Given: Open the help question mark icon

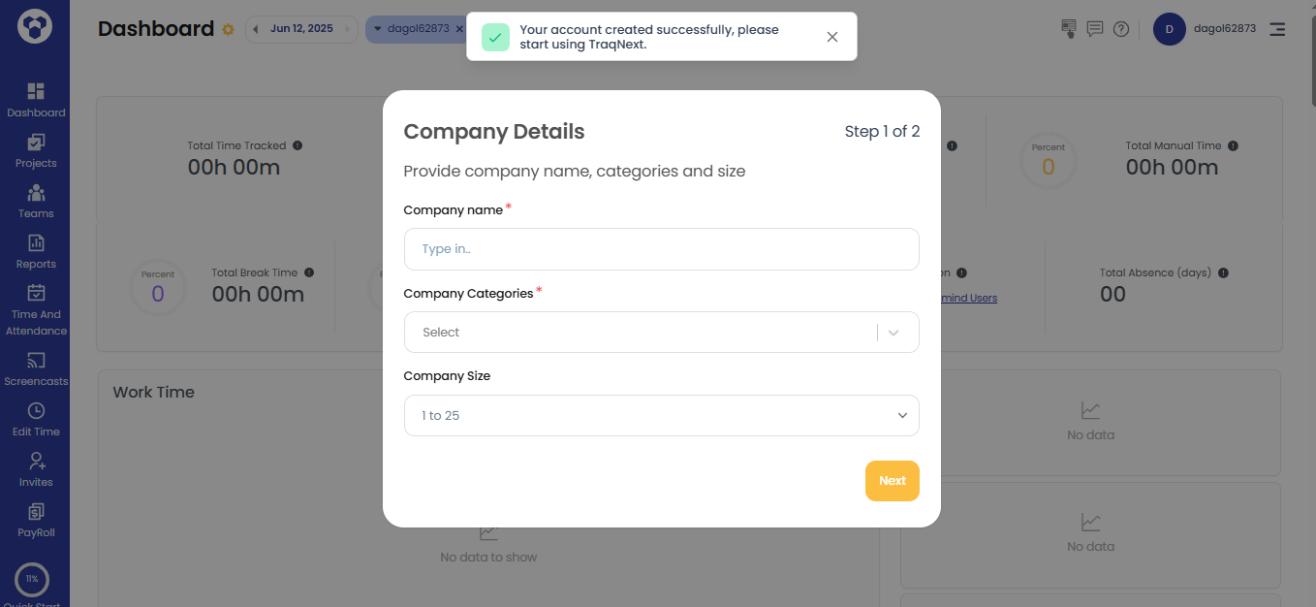Looking at the screenshot, I should [x=1121, y=29].
